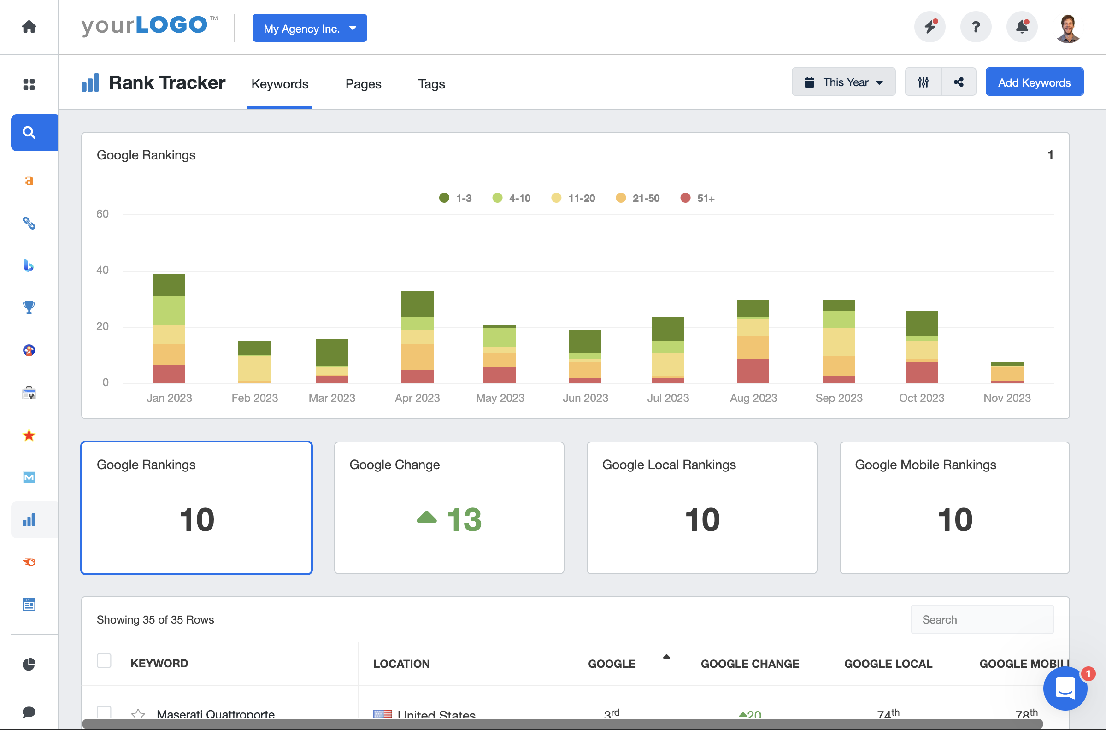1106x730 pixels.
Task: Expand the My Agency Inc. dropdown menu
Action: pos(310,28)
